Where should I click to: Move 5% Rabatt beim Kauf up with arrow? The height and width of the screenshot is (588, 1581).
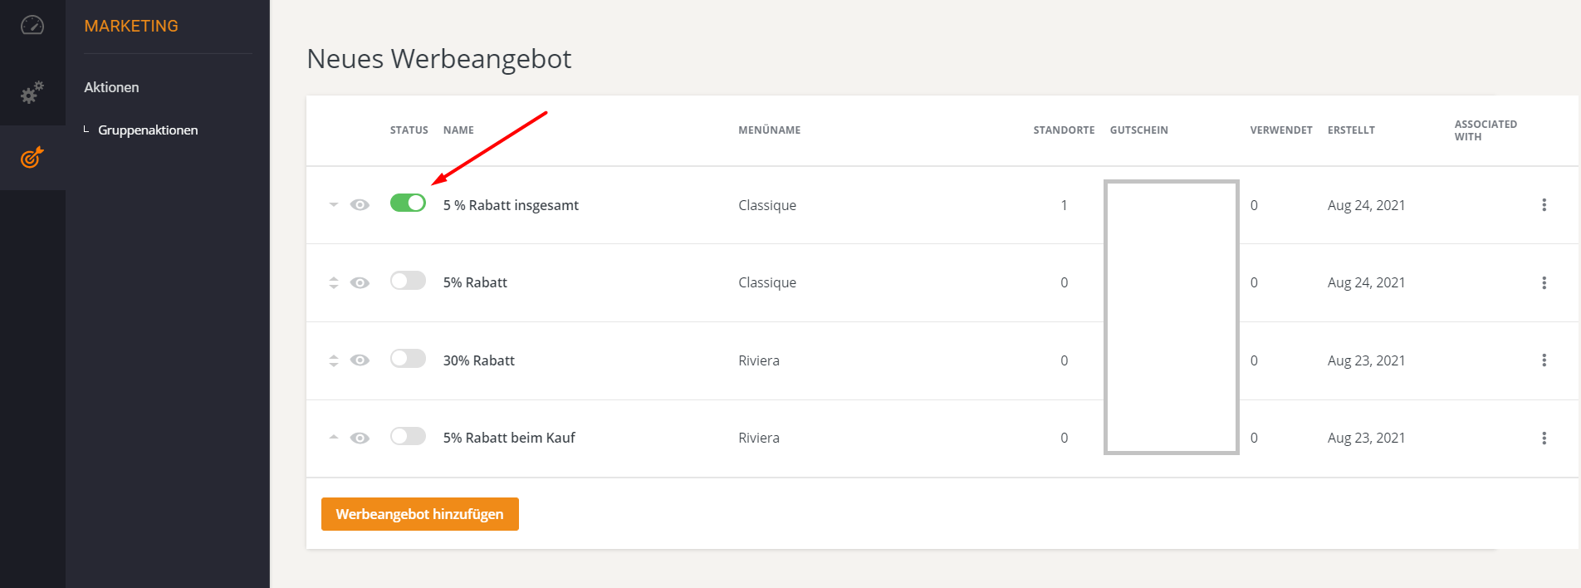tap(334, 437)
